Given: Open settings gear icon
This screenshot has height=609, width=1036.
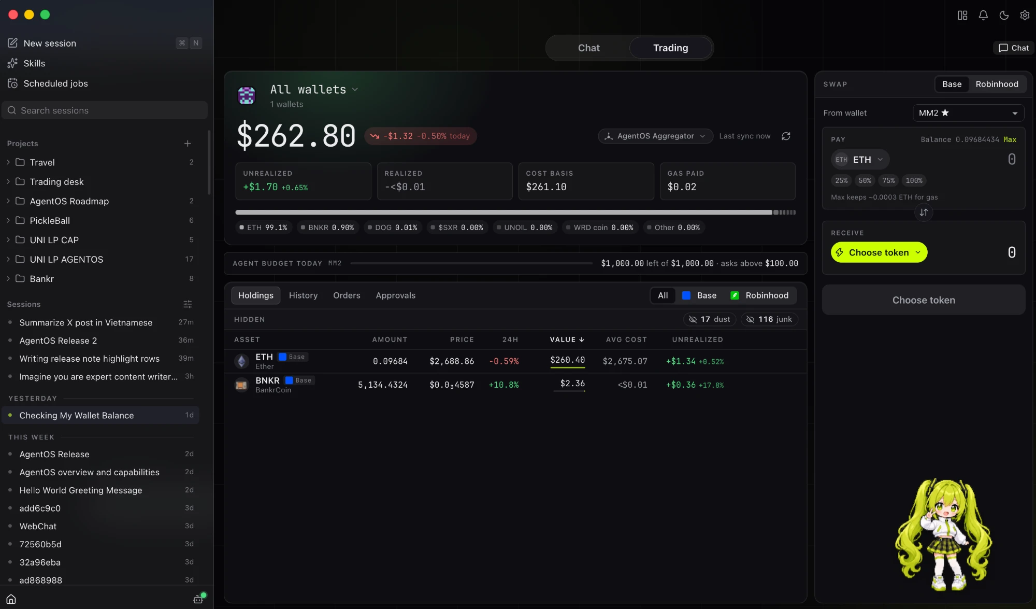Looking at the screenshot, I should (1025, 15).
